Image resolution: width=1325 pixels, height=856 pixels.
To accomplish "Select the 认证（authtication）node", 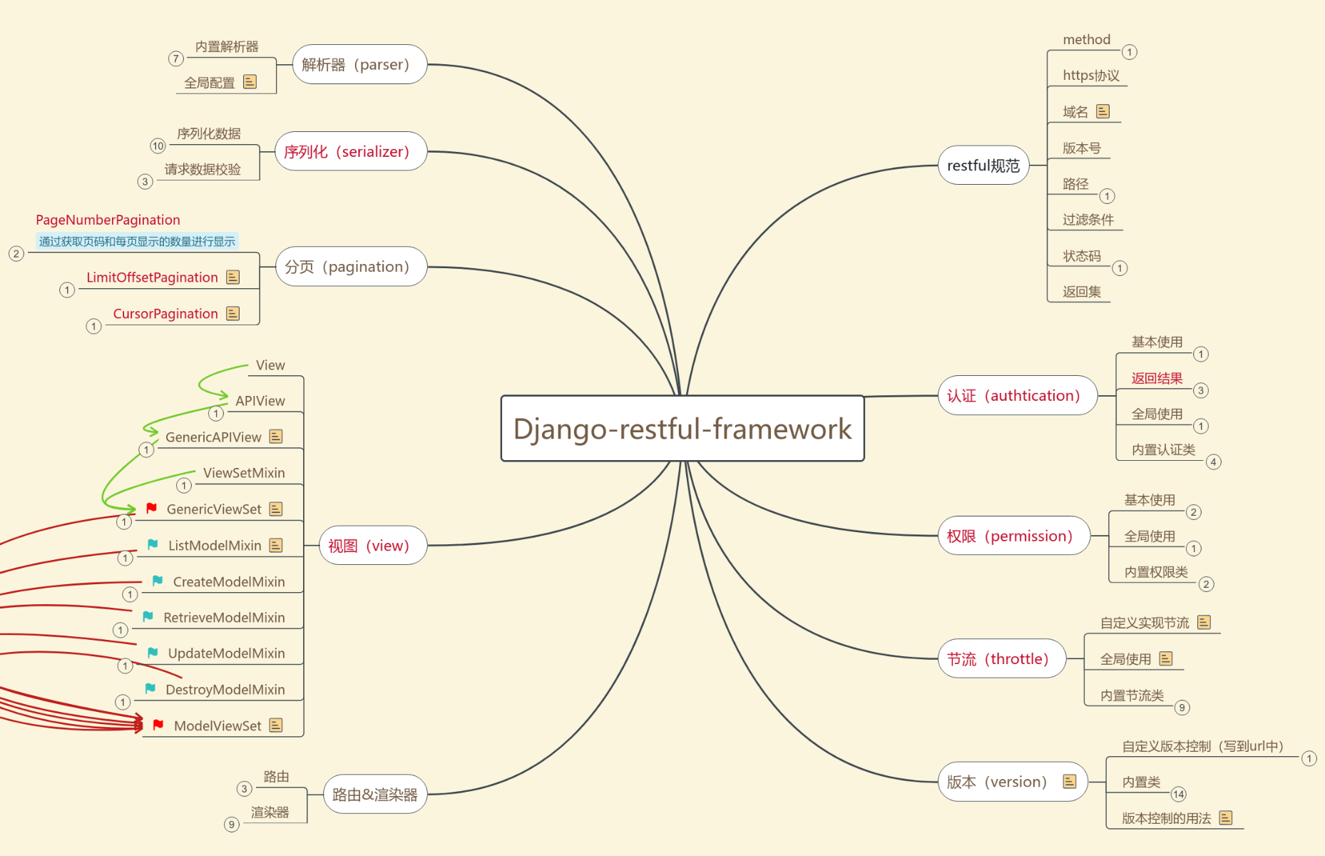I will (x=1018, y=395).
